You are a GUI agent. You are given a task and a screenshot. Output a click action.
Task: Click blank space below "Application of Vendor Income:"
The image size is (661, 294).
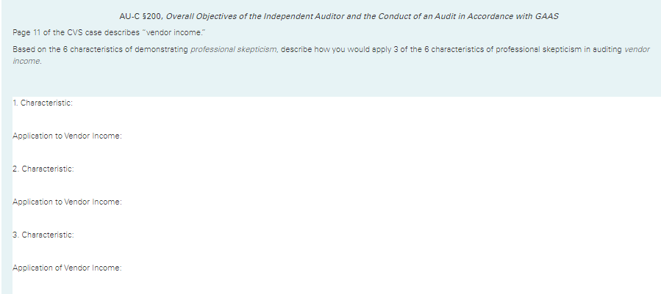click(x=337, y=283)
